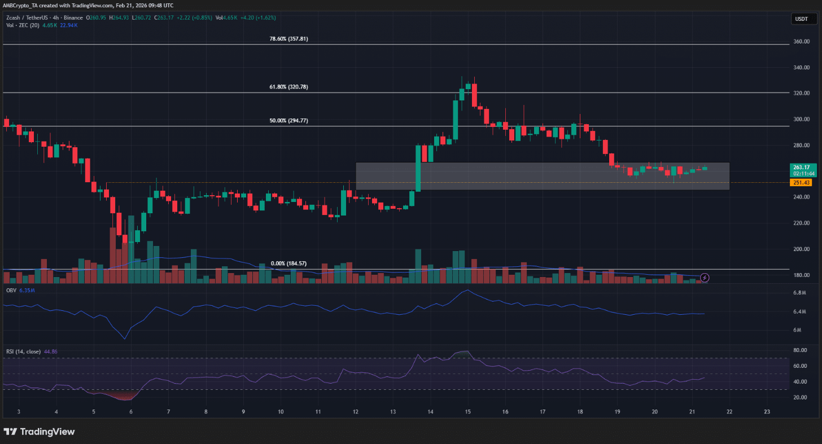Click the orange 251.43 price label

point(801,182)
